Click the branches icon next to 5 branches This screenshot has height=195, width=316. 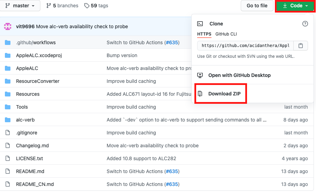pos(48,6)
